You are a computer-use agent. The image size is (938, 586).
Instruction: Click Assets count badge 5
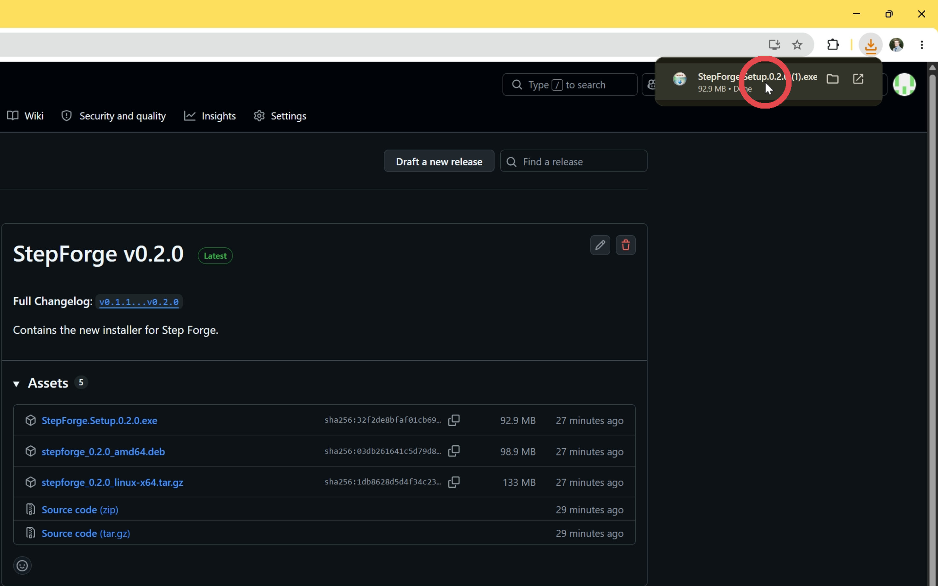point(81,383)
